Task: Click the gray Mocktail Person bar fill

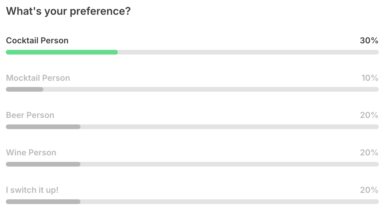Action: coord(24,89)
